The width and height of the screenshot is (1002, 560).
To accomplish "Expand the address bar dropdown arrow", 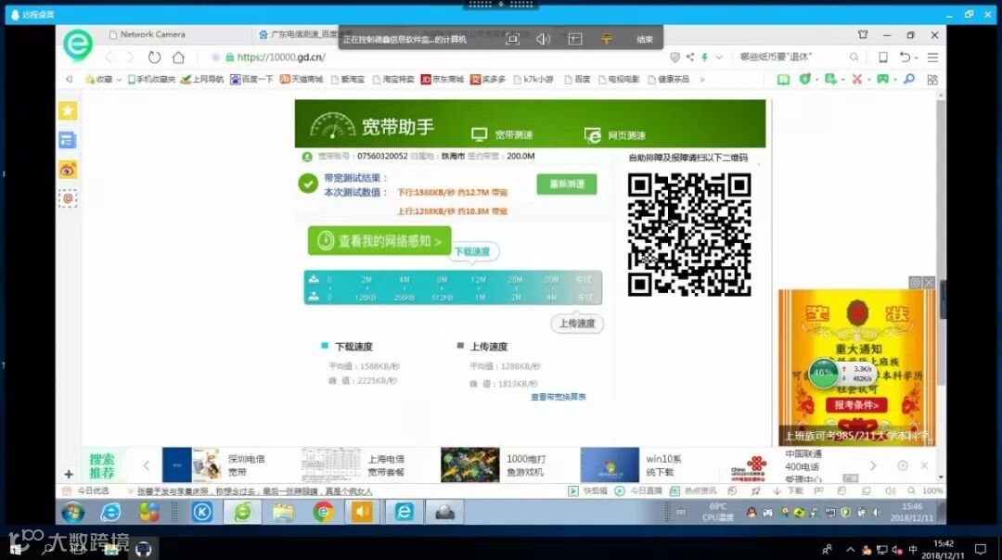I will tap(719, 57).
